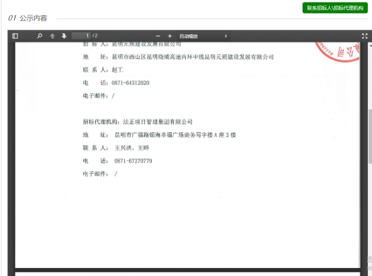The width and height of the screenshot is (372, 276).
Task: Open the find-in-document magnifier tool
Action: point(40,36)
